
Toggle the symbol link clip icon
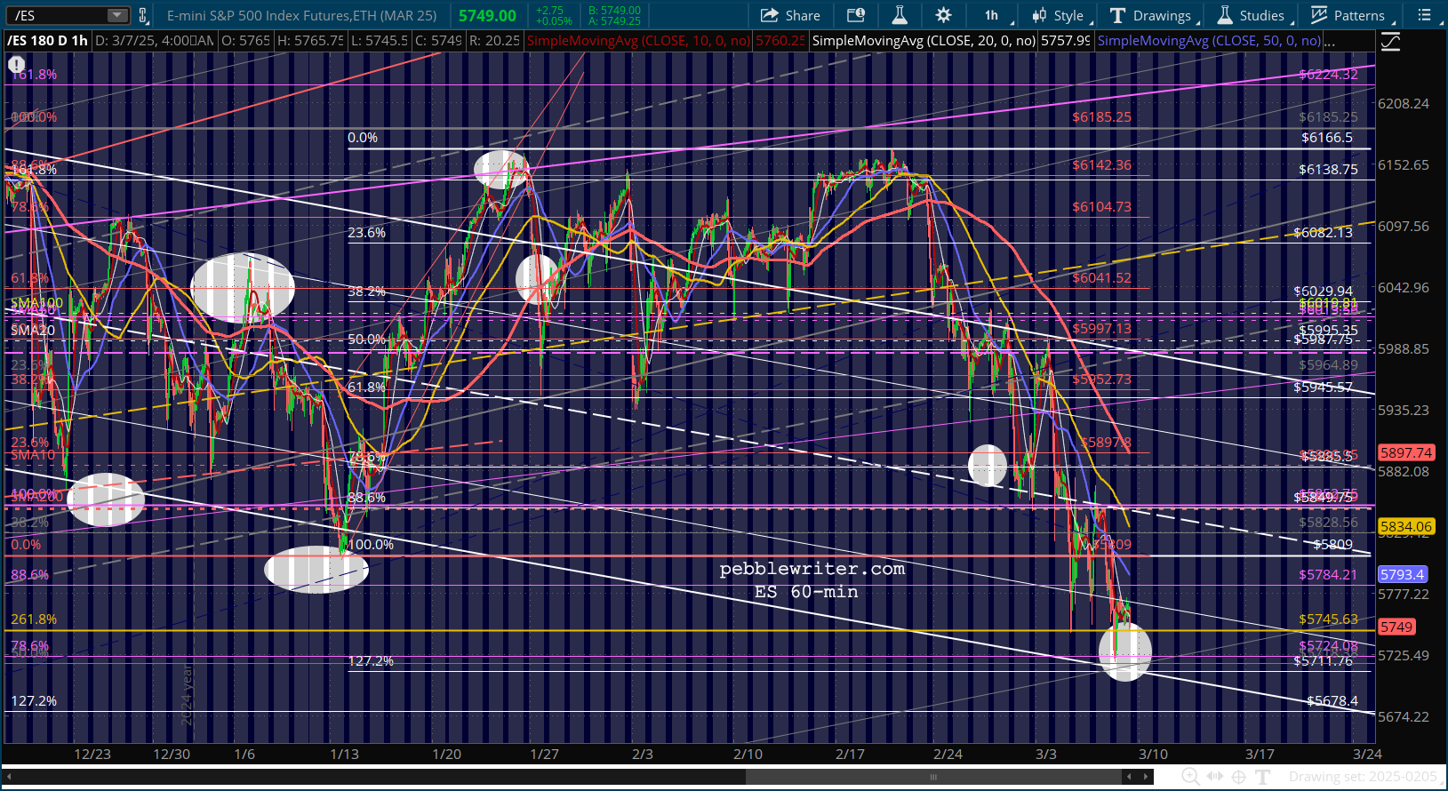pos(143,15)
